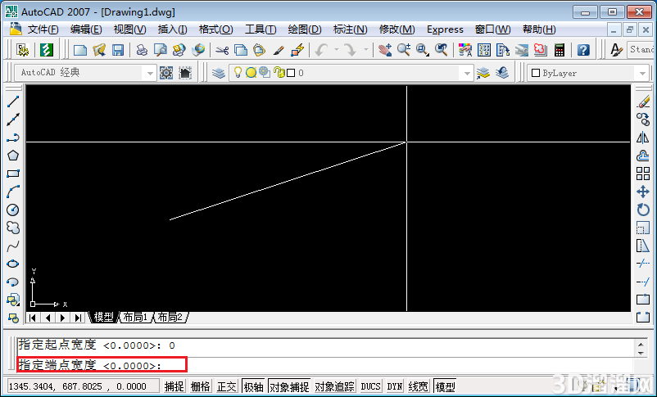Toggle 对象追踪 object snap tracking
Screen dimensions: 657x397
tap(334, 386)
